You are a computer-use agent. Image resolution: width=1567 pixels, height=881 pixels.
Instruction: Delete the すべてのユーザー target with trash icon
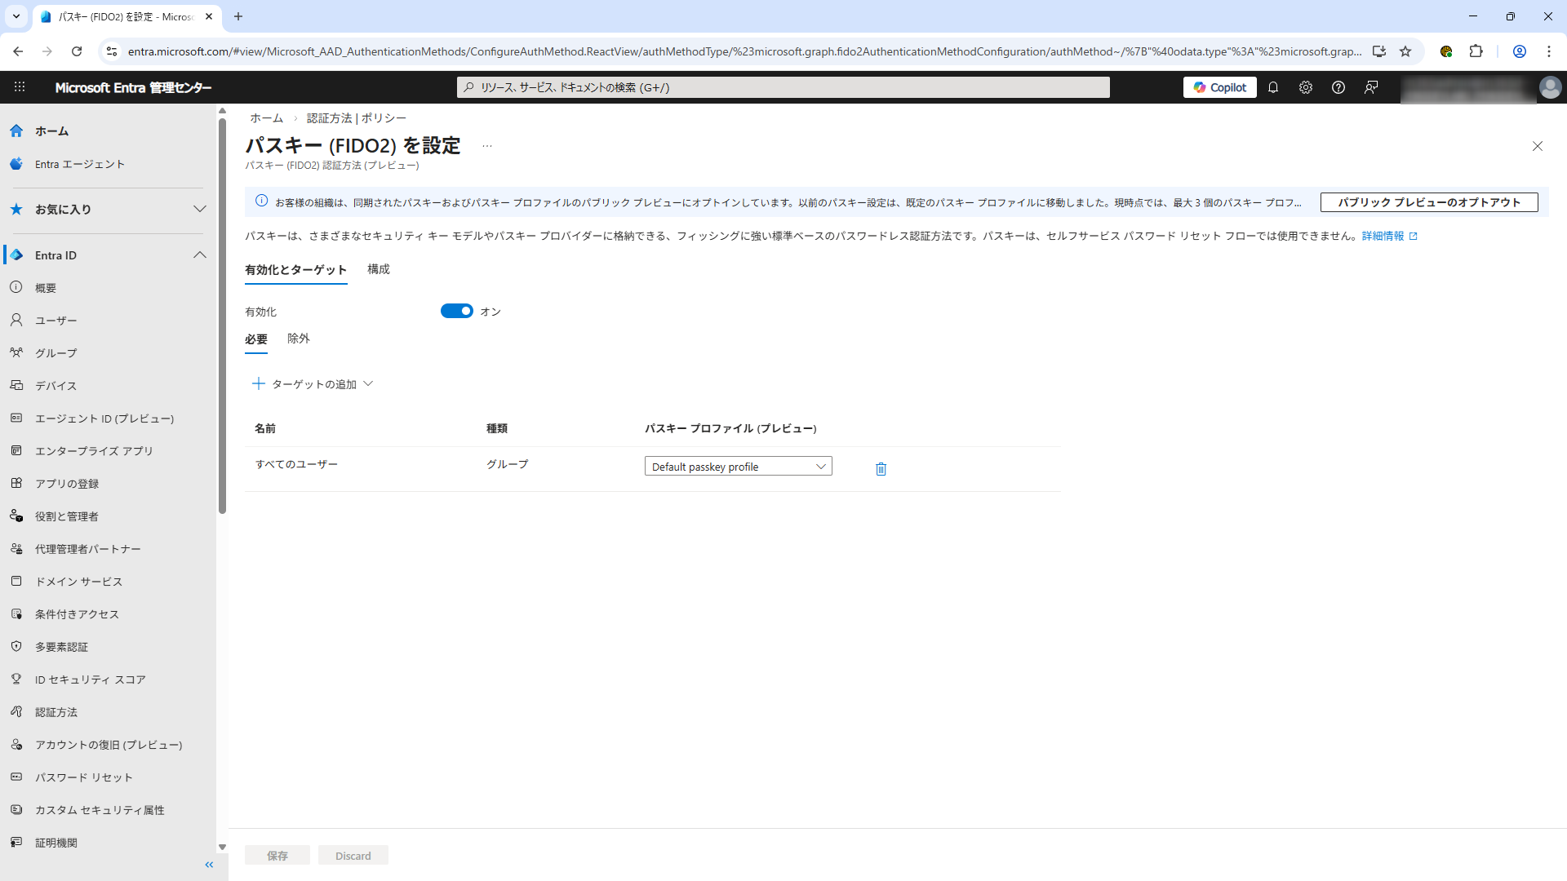881,469
